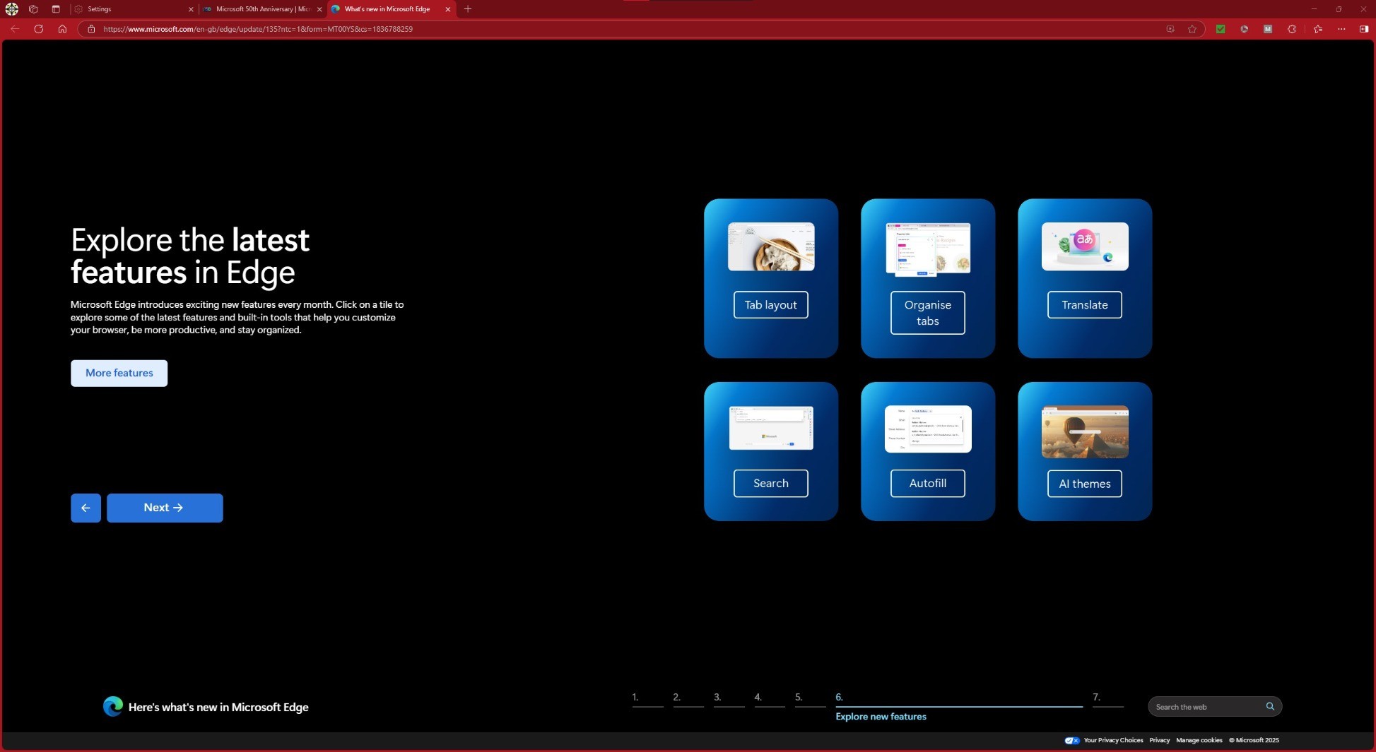This screenshot has width=1376, height=752.
Task: Open the Privacy footer link
Action: click(x=1159, y=740)
